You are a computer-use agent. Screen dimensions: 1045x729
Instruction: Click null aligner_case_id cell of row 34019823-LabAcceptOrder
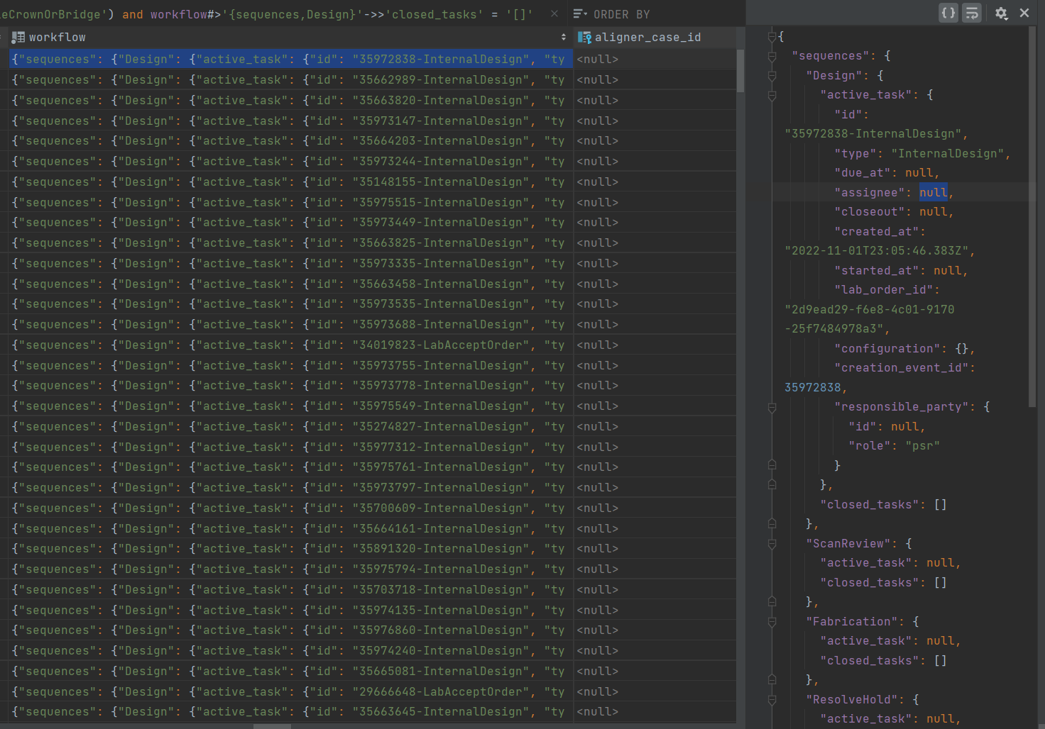click(x=655, y=345)
